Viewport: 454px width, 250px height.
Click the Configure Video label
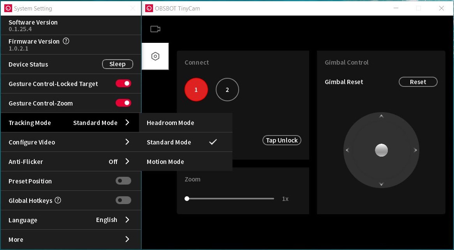point(32,142)
